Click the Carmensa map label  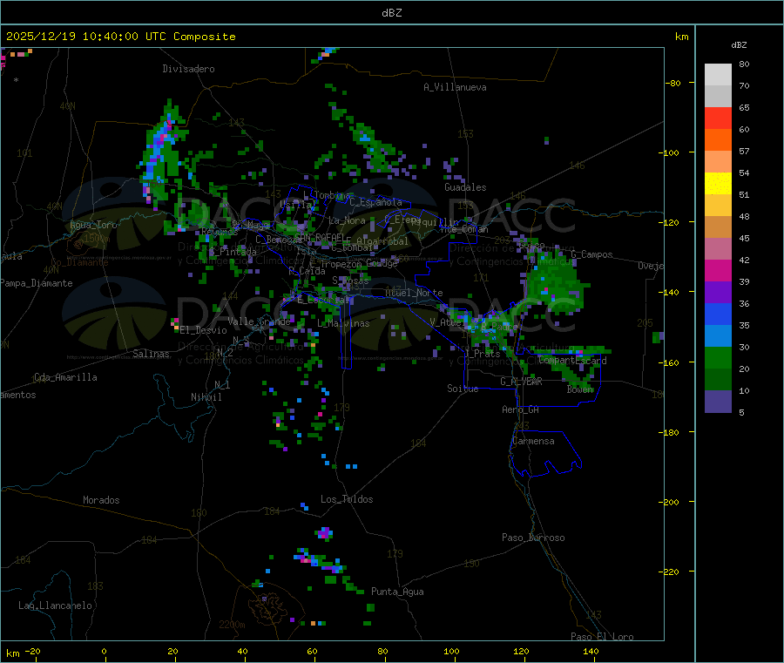533,441
